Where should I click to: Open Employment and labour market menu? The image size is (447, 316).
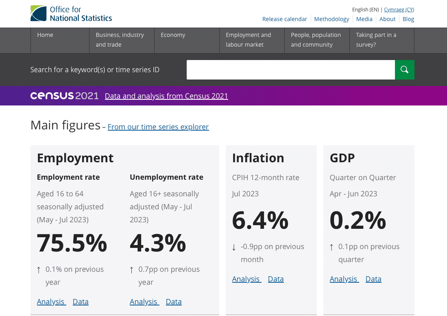coord(252,41)
